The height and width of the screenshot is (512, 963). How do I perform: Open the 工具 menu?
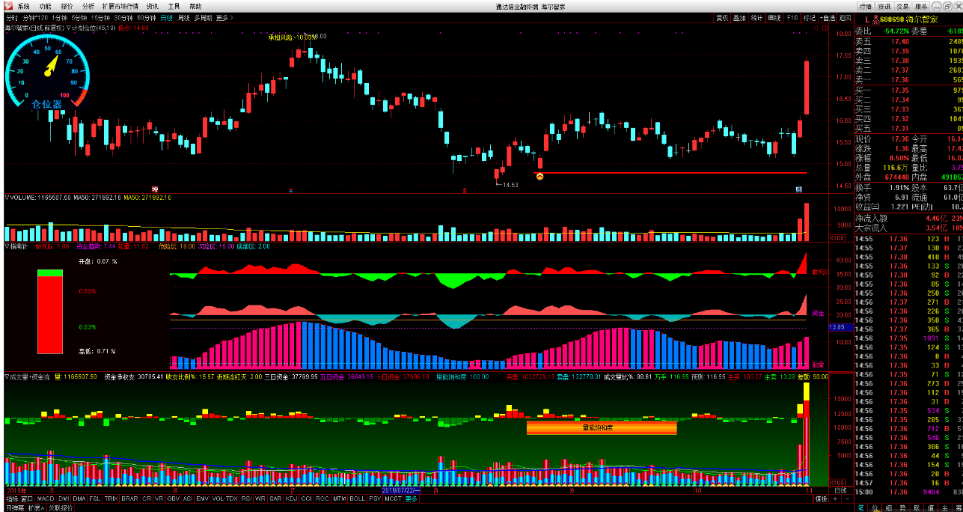click(x=174, y=6)
